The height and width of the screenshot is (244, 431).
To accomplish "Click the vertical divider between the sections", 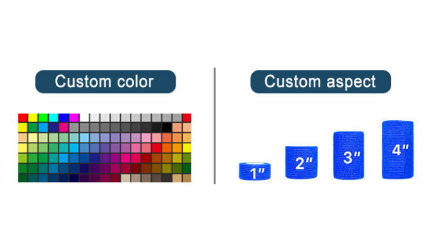I will (x=215, y=126).
